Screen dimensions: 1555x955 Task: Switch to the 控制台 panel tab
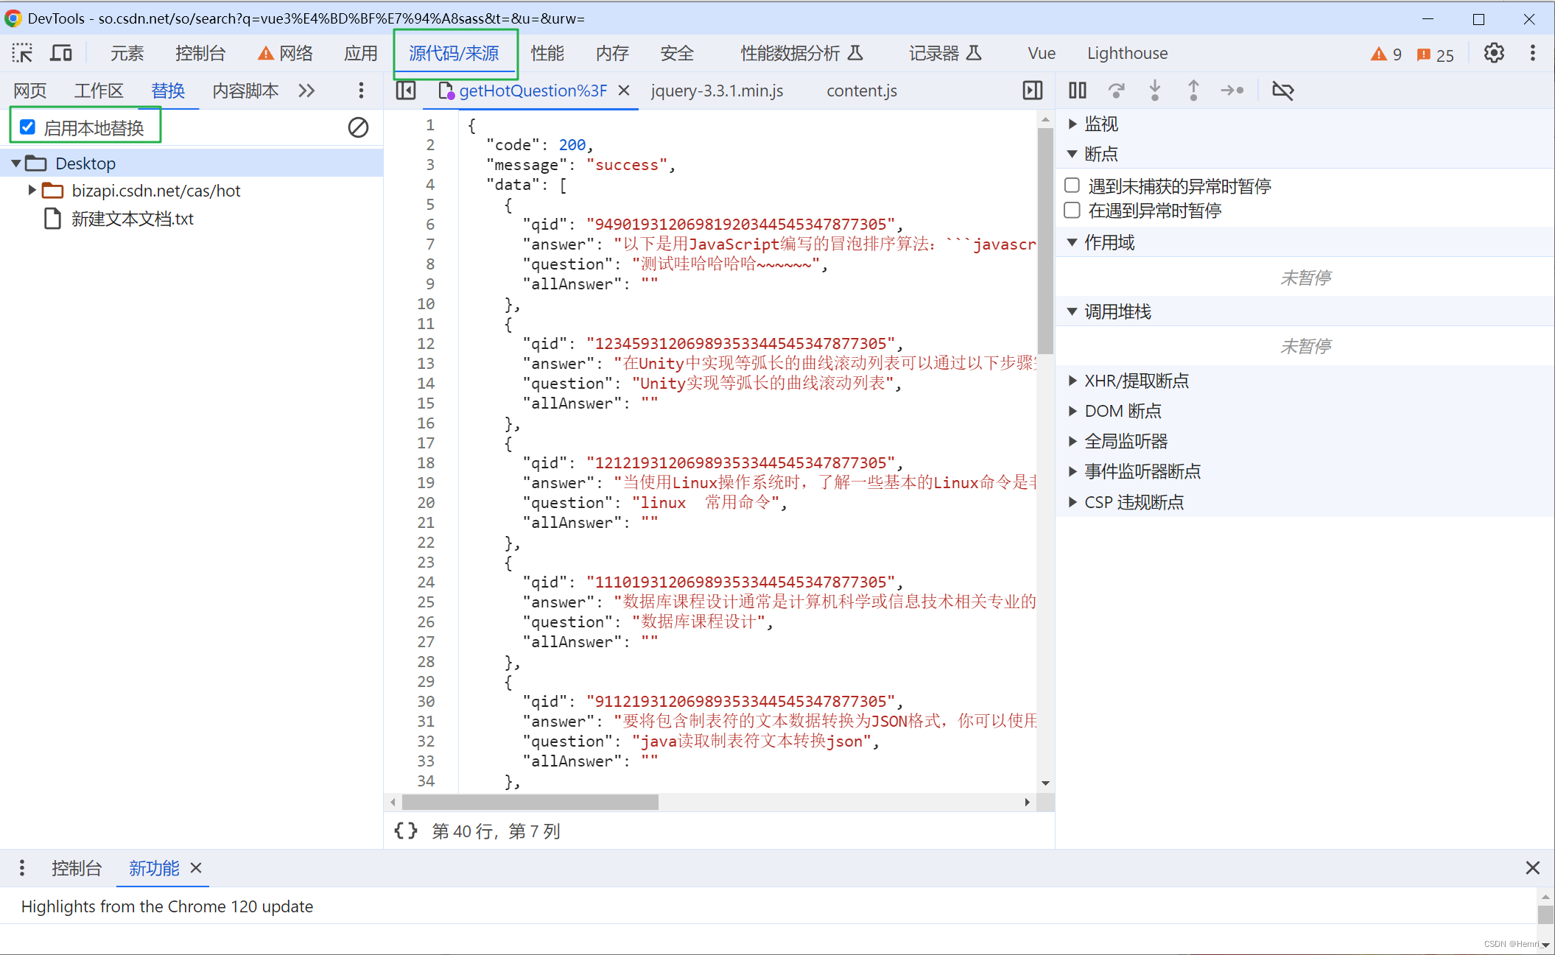pos(200,53)
